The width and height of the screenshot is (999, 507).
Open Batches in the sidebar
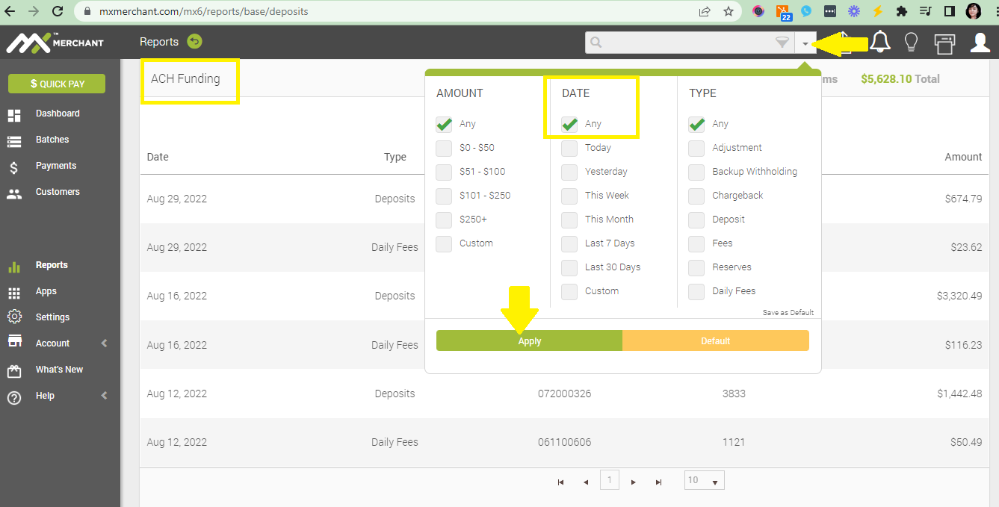click(x=52, y=140)
